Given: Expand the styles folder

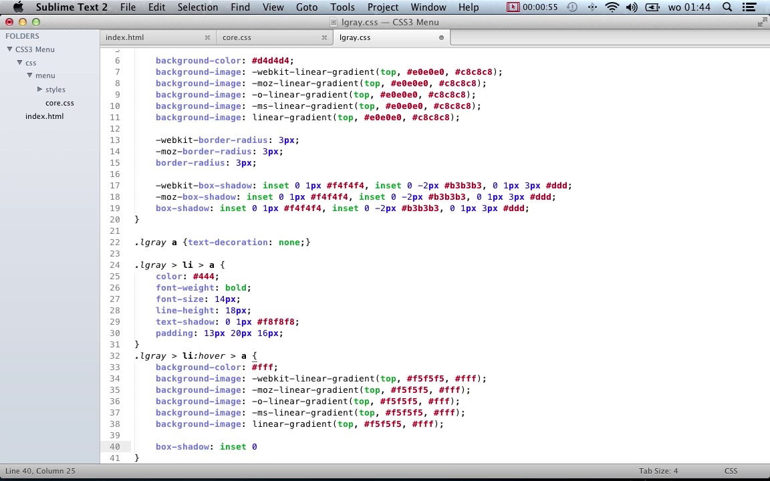Looking at the screenshot, I should point(40,90).
